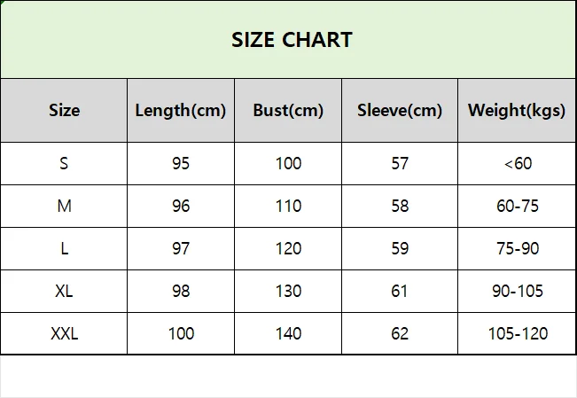Click the L size cell
577x398 pixels.
64,248
